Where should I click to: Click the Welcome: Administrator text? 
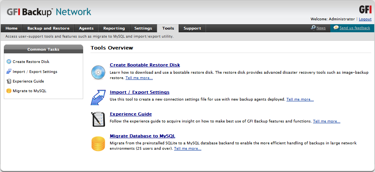point(333,19)
